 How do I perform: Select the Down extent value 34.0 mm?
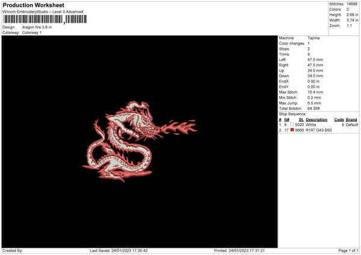[x=315, y=76]
